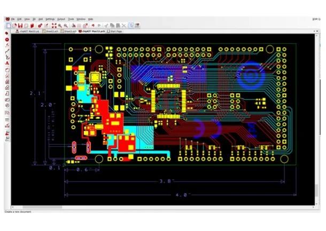Click the red book icon in the toolbar
326x231 pixels.
32,26
